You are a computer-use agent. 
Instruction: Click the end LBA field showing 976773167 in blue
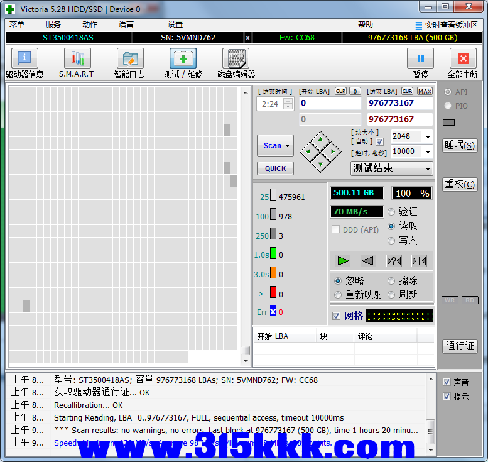(x=400, y=103)
